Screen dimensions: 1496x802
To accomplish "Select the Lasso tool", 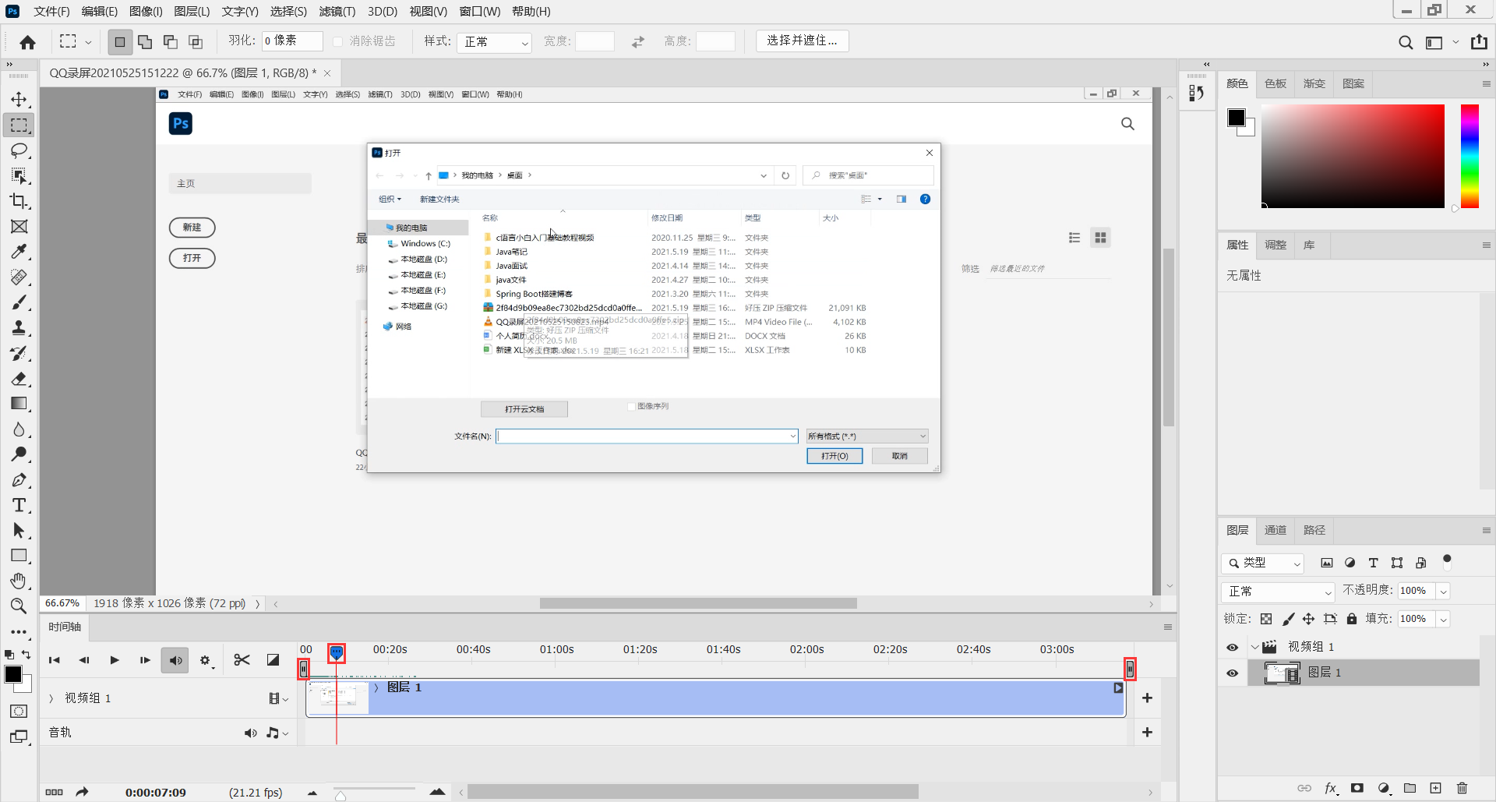I will pyautogui.click(x=19, y=150).
